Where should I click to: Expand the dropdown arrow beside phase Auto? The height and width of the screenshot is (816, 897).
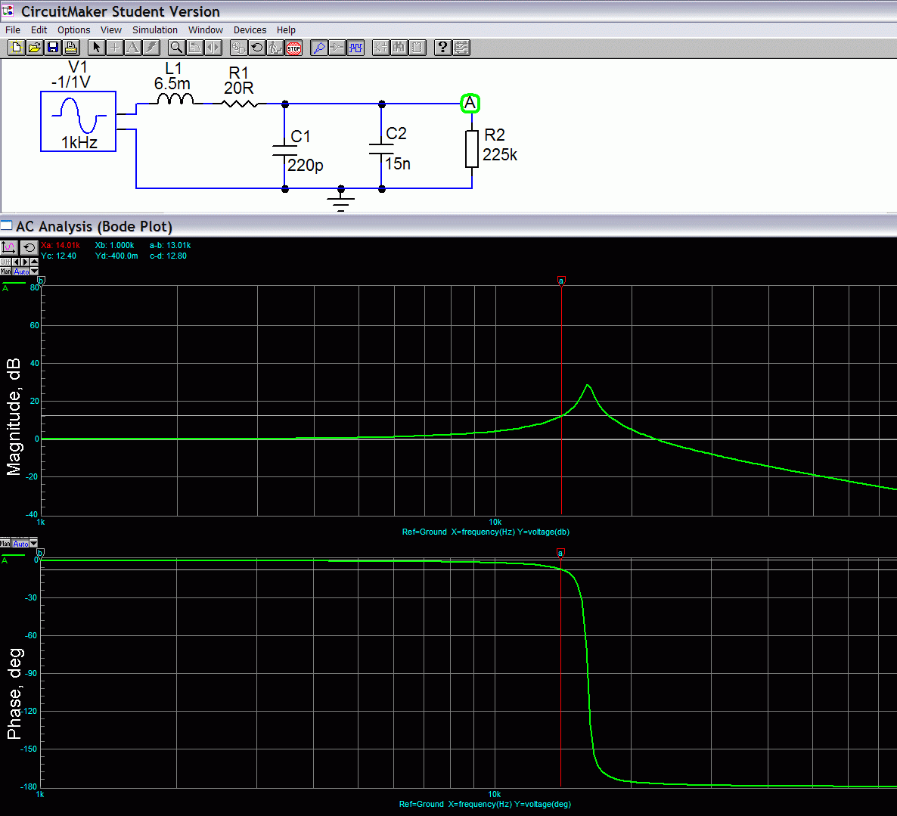point(34,544)
